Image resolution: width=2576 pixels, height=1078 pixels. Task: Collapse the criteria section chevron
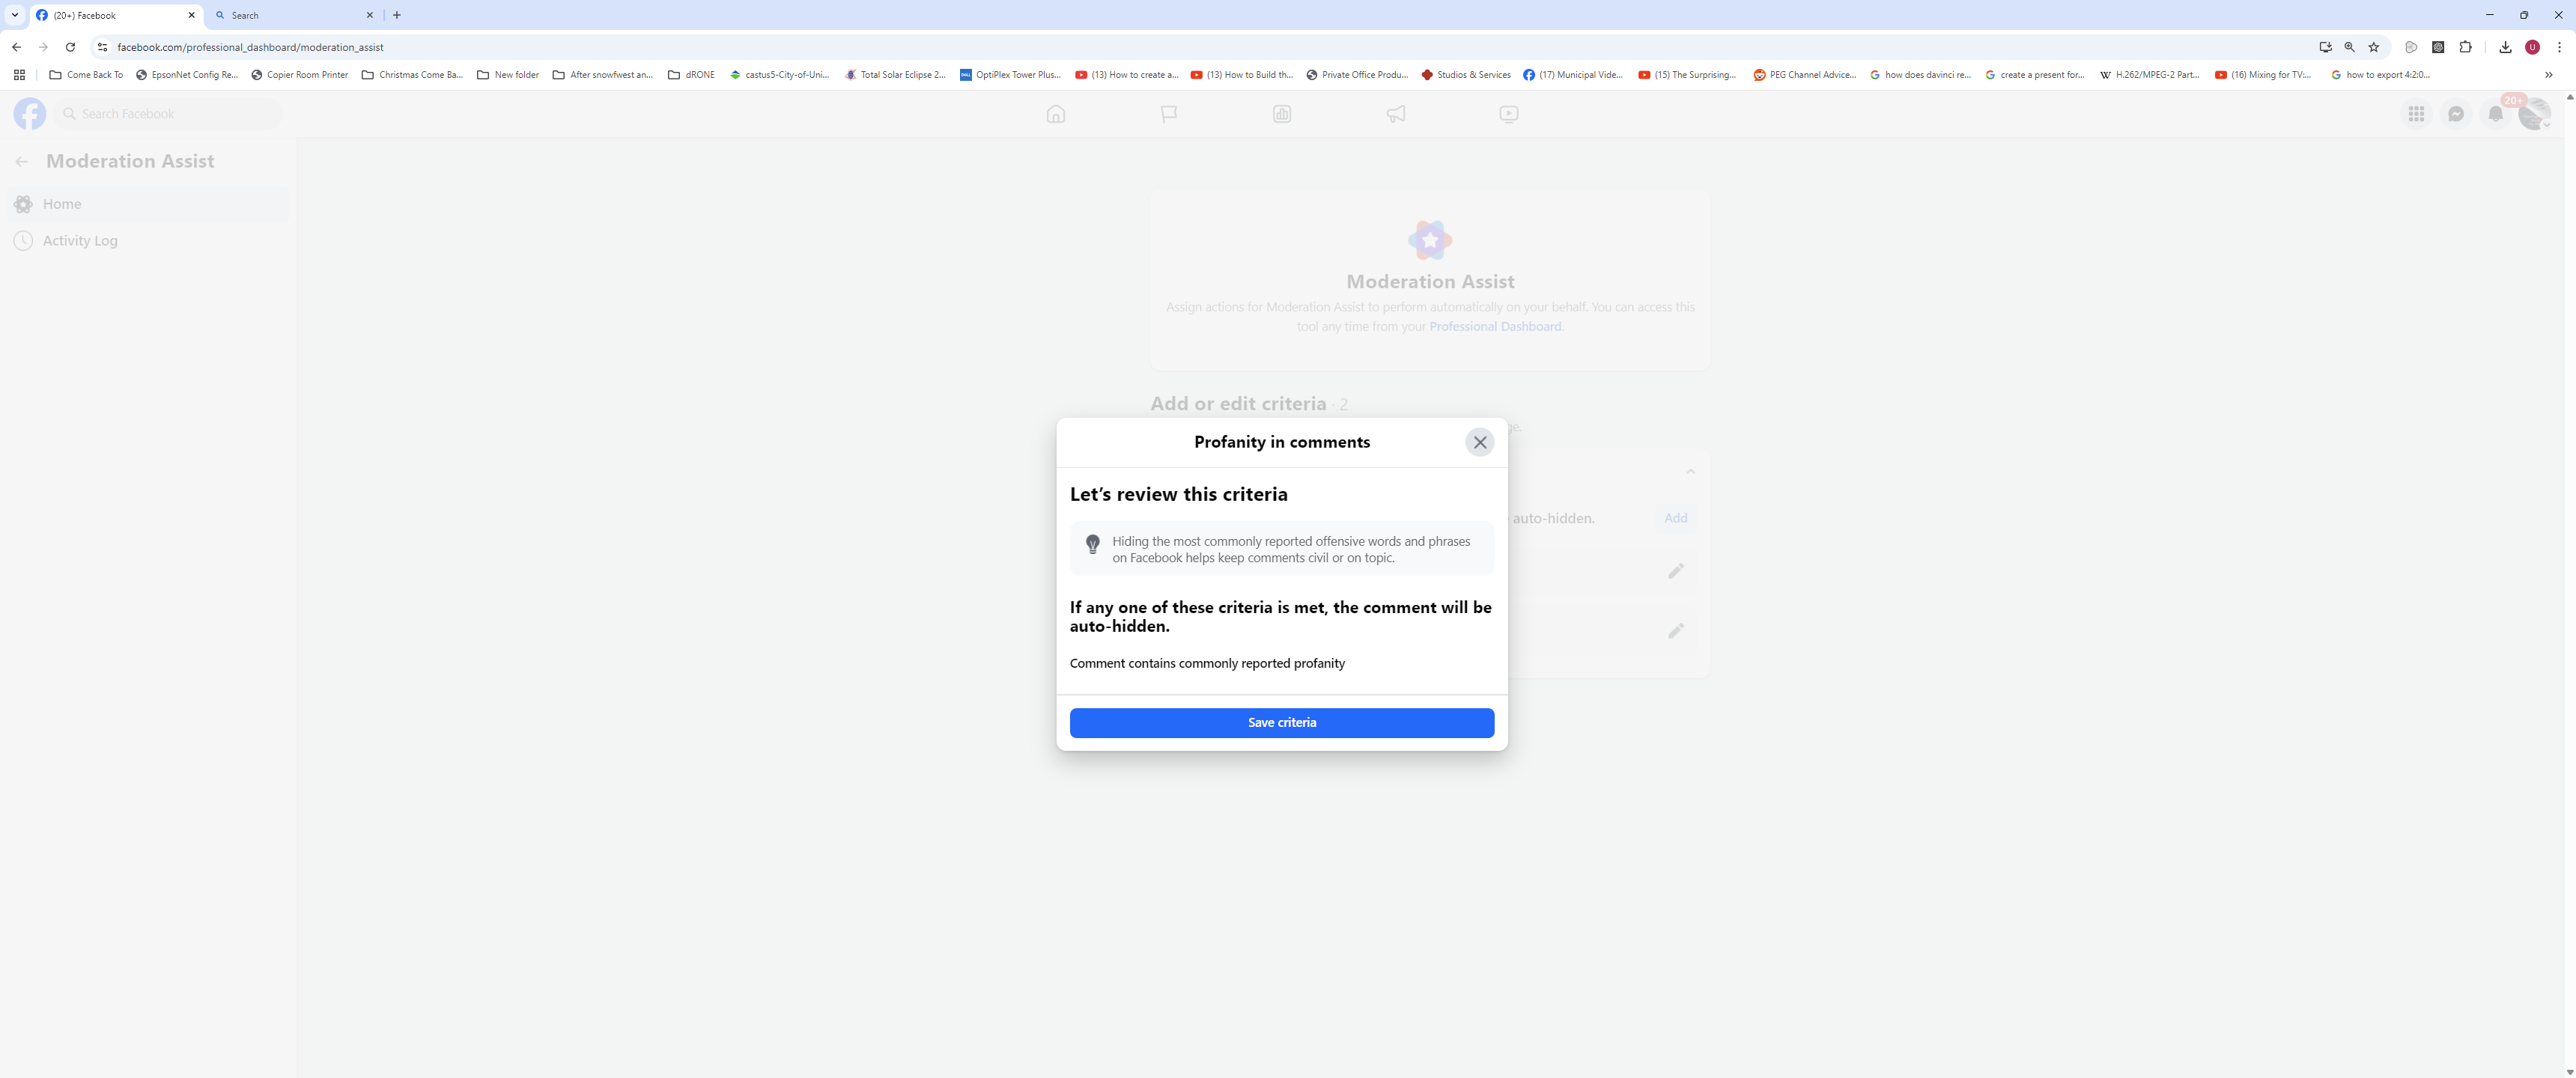point(1691,472)
